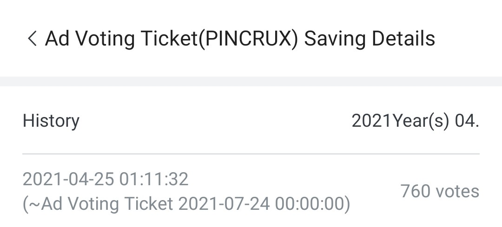This screenshot has height=227, width=502.
Task: Open the 2021Year(s) month selector
Action: (x=415, y=121)
